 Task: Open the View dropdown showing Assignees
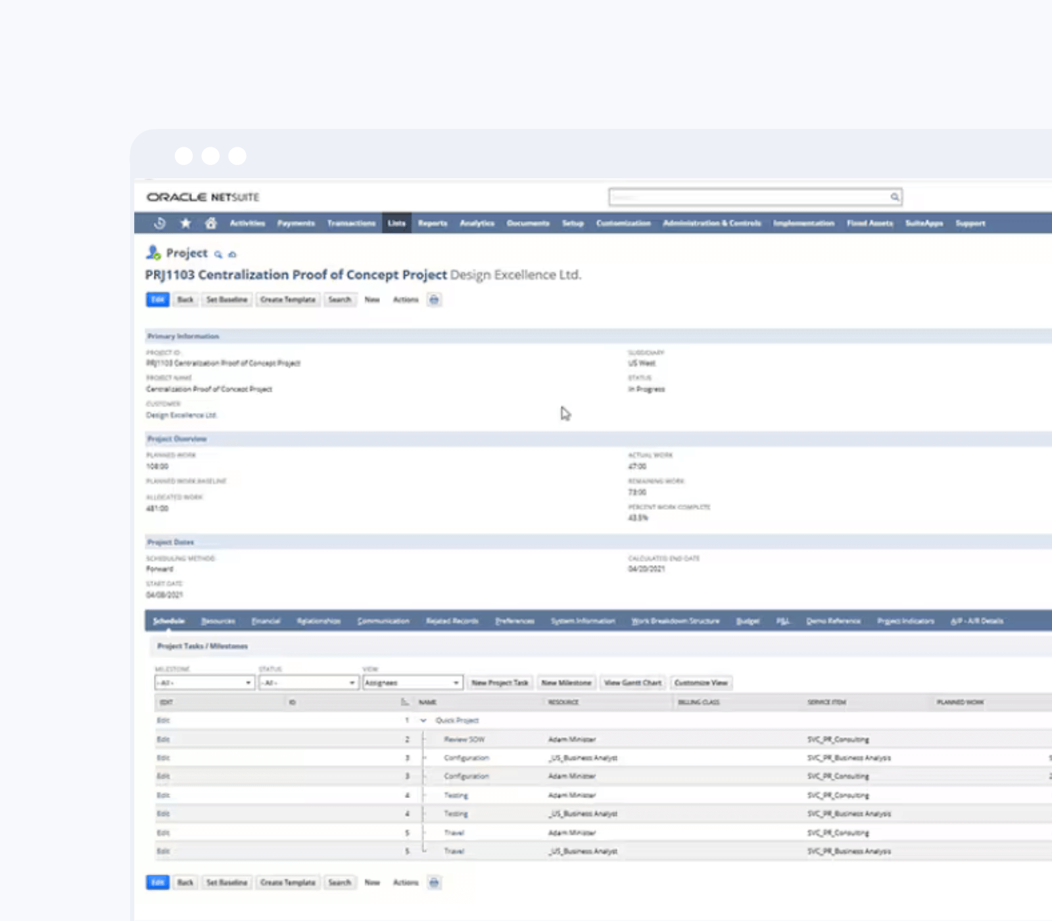click(x=412, y=683)
